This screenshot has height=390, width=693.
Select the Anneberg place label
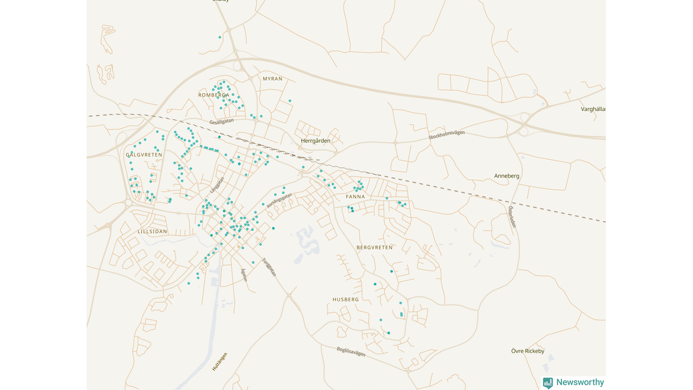[507, 176]
